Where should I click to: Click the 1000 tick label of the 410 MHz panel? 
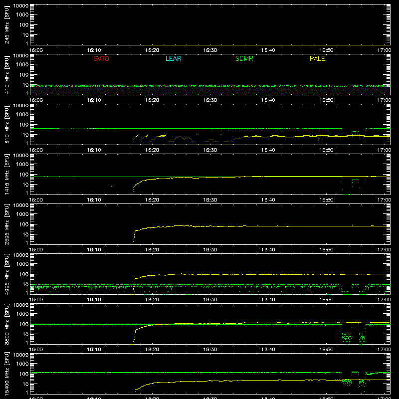22,65
